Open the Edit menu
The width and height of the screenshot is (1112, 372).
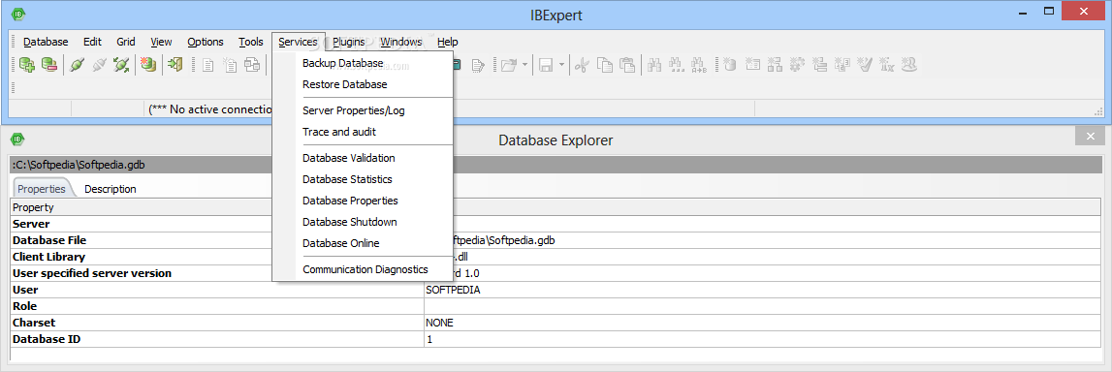92,42
